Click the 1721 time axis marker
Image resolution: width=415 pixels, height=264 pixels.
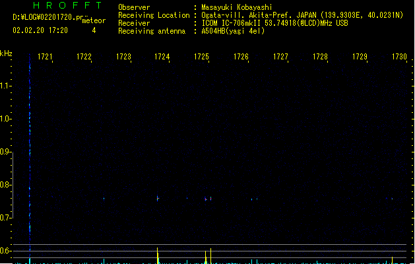pyautogui.click(x=45, y=57)
